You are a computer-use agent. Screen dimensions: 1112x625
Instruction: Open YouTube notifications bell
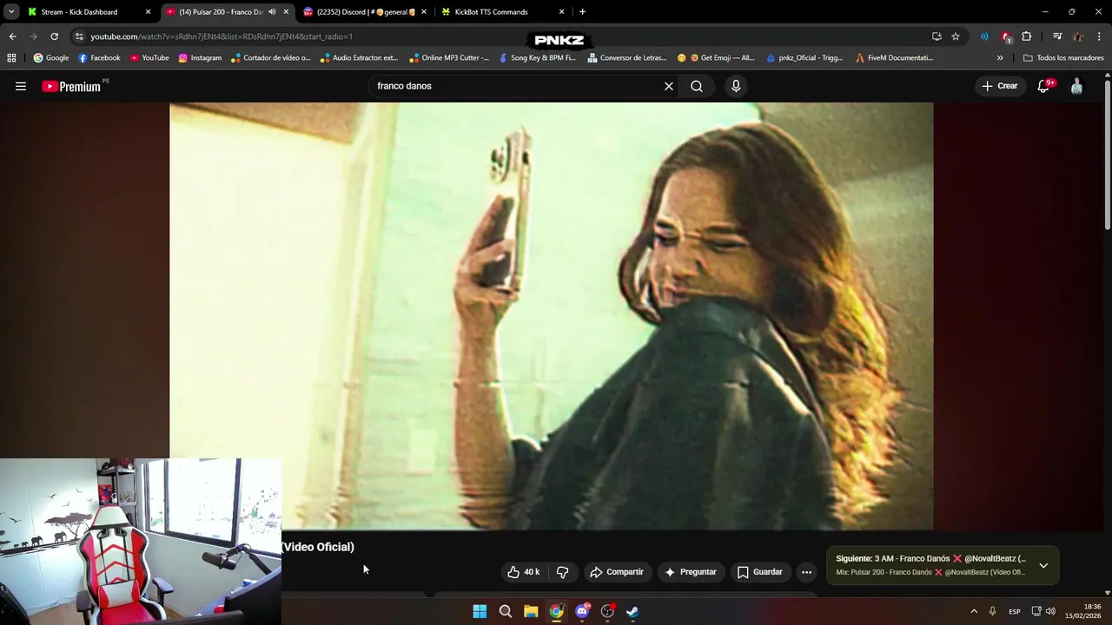[1044, 86]
